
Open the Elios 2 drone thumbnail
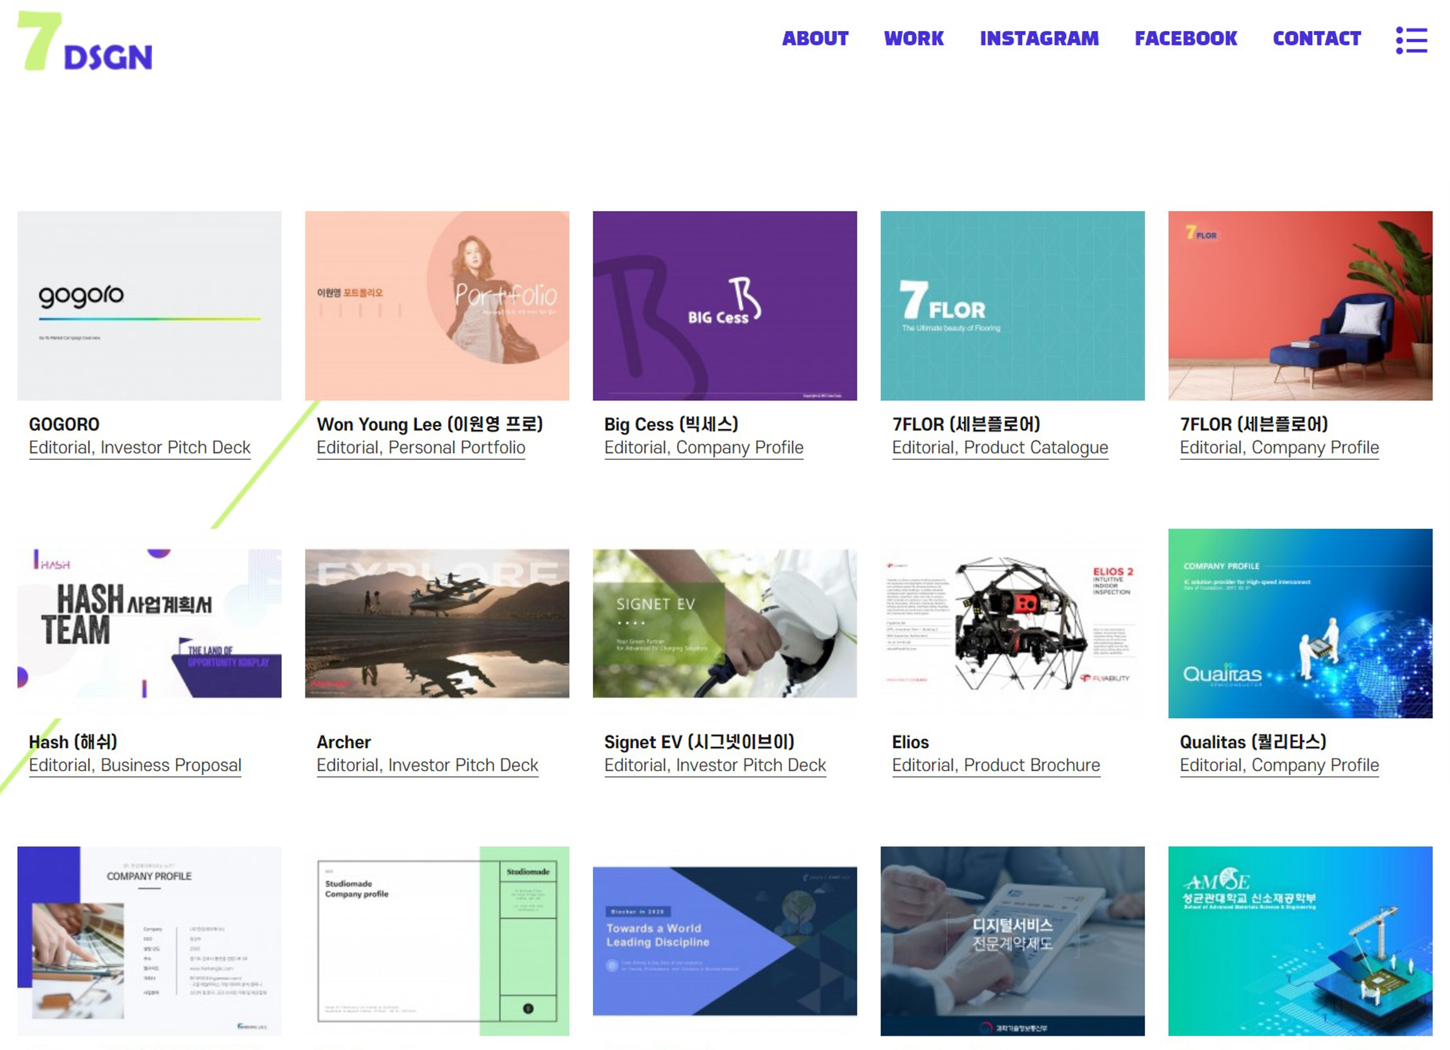pyautogui.click(x=1012, y=623)
